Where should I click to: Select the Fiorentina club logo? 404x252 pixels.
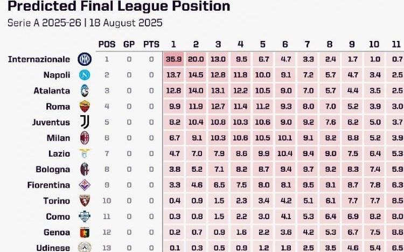point(85,185)
